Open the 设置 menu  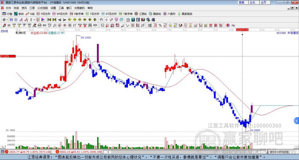point(53,8)
